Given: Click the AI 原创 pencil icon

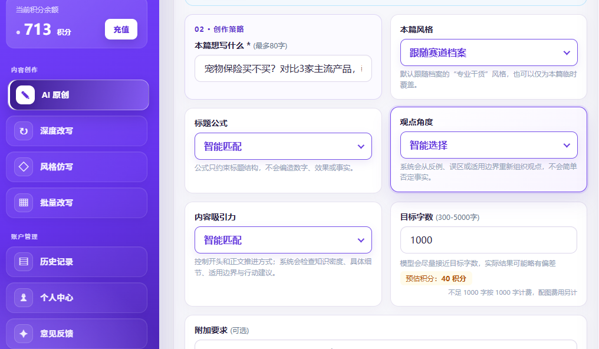Looking at the screenshot, I should click(25, 95).
